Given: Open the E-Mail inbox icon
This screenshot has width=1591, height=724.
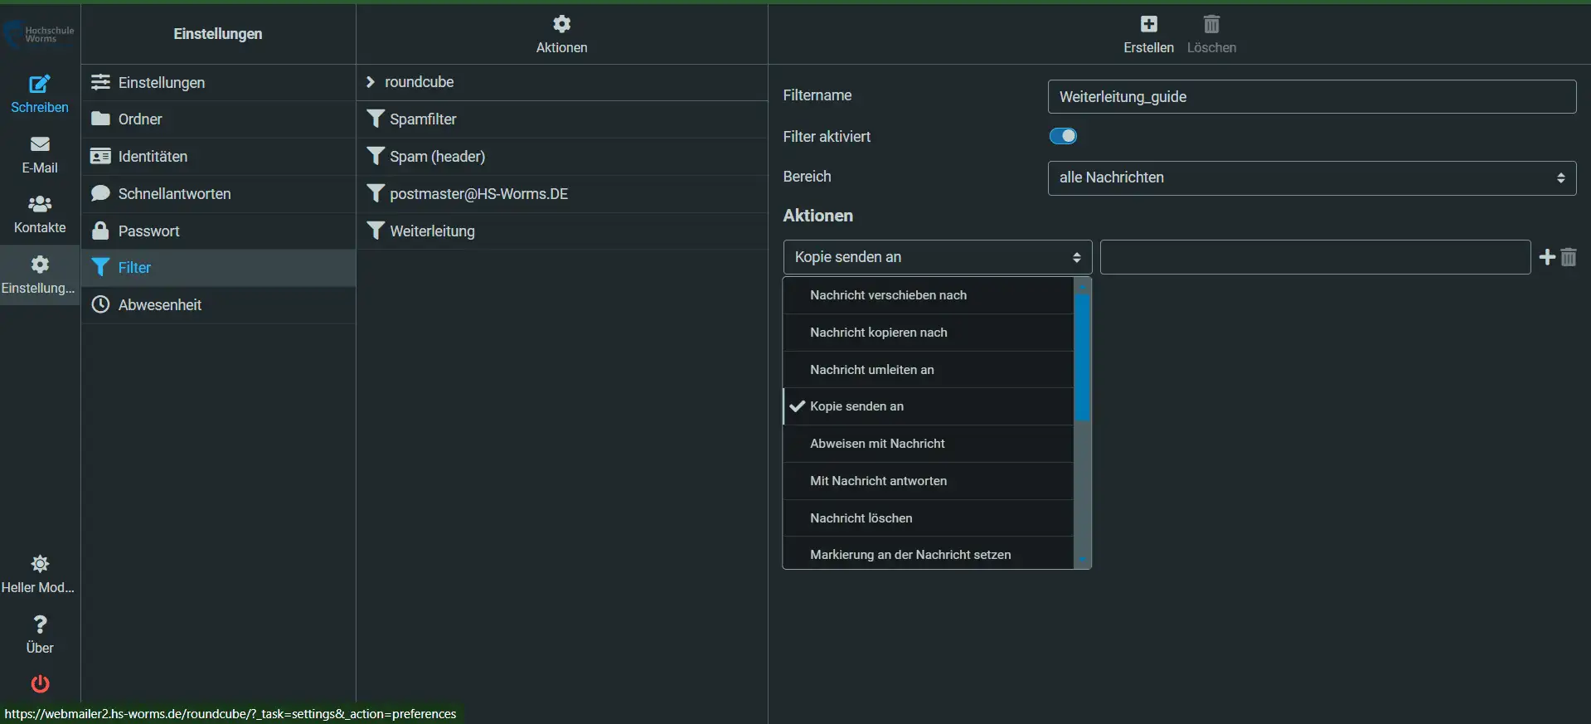Looking at the screenshot, I should 39,145.
